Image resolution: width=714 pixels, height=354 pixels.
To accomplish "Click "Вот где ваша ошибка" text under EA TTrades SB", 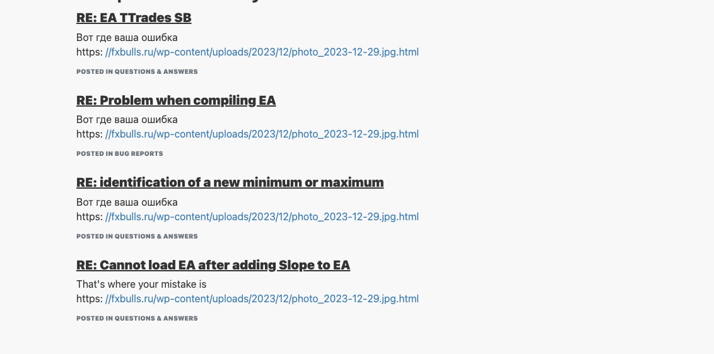I will [127, 38].
